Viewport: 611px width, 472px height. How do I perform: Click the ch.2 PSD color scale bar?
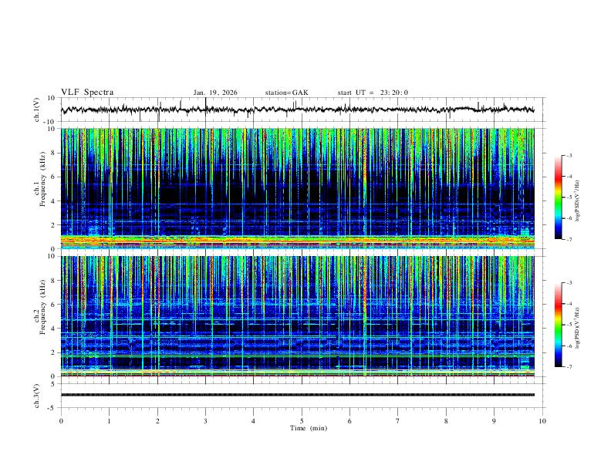(558, 325)
